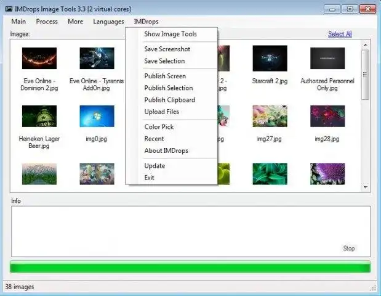Select Eve Online - Tyrannis AddOn.jpg thumbnail

97,58
